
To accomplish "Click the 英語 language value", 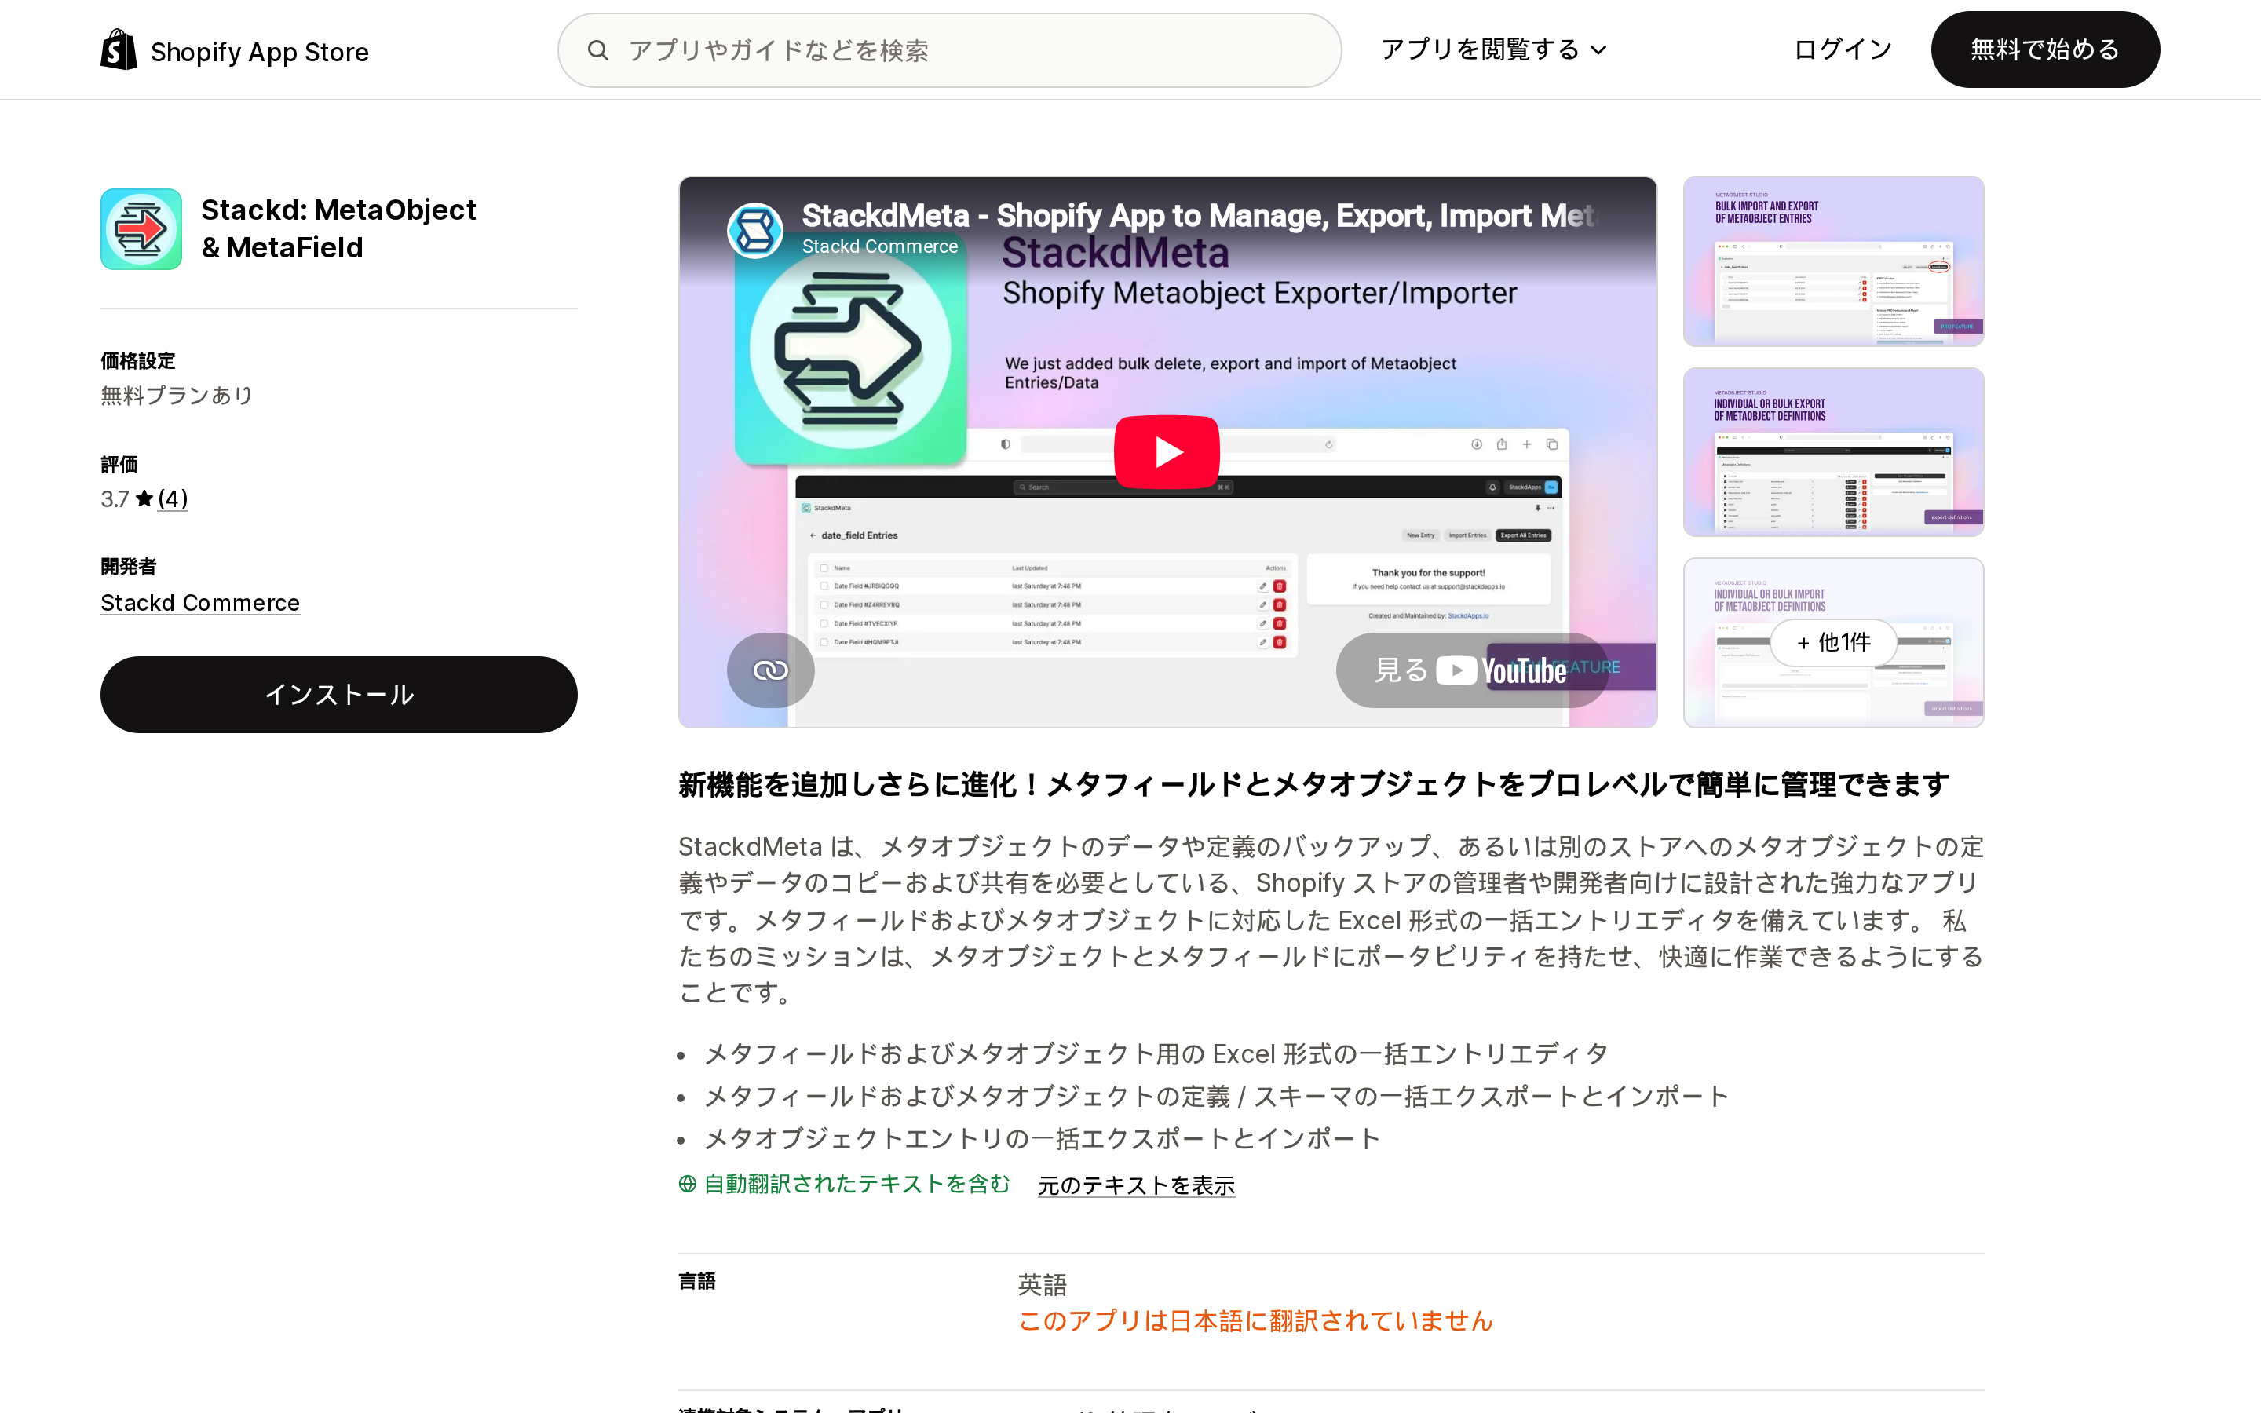I will tap(1042, 1285).
